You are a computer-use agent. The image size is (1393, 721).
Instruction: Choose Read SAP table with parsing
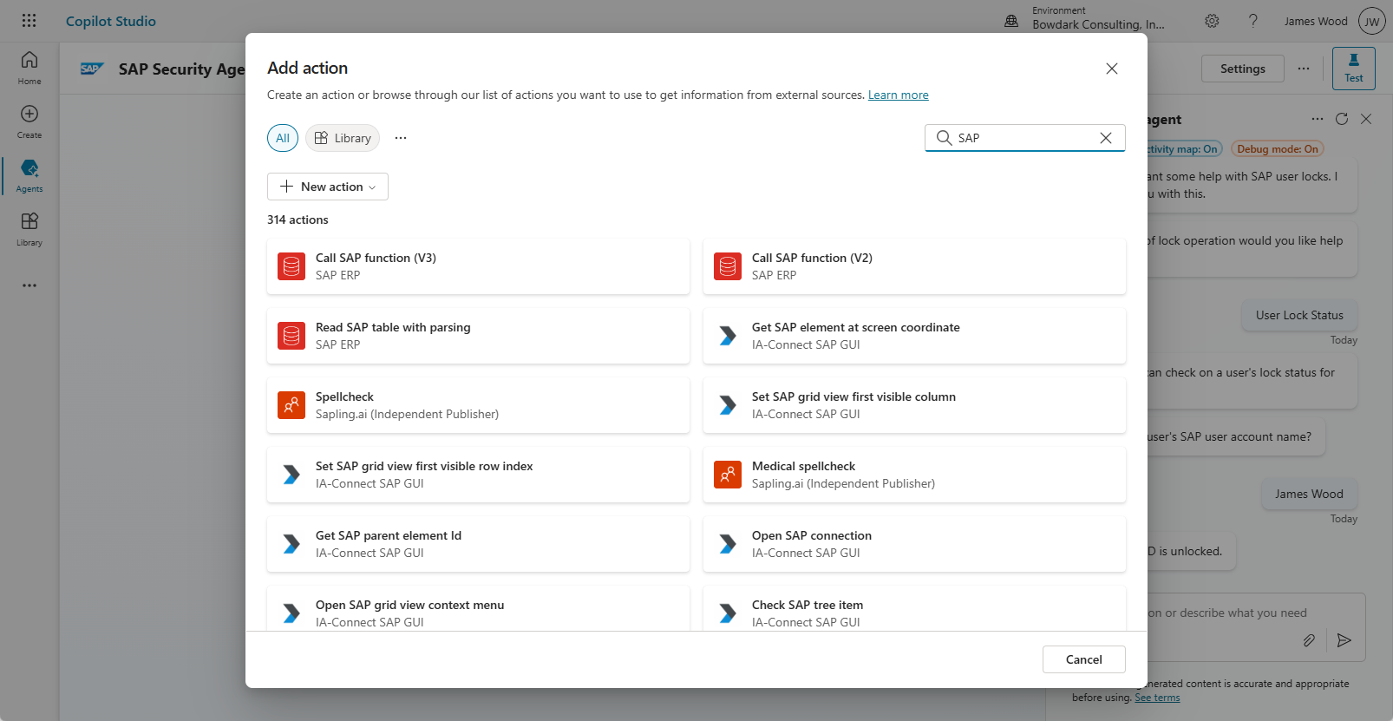[478, 336]
